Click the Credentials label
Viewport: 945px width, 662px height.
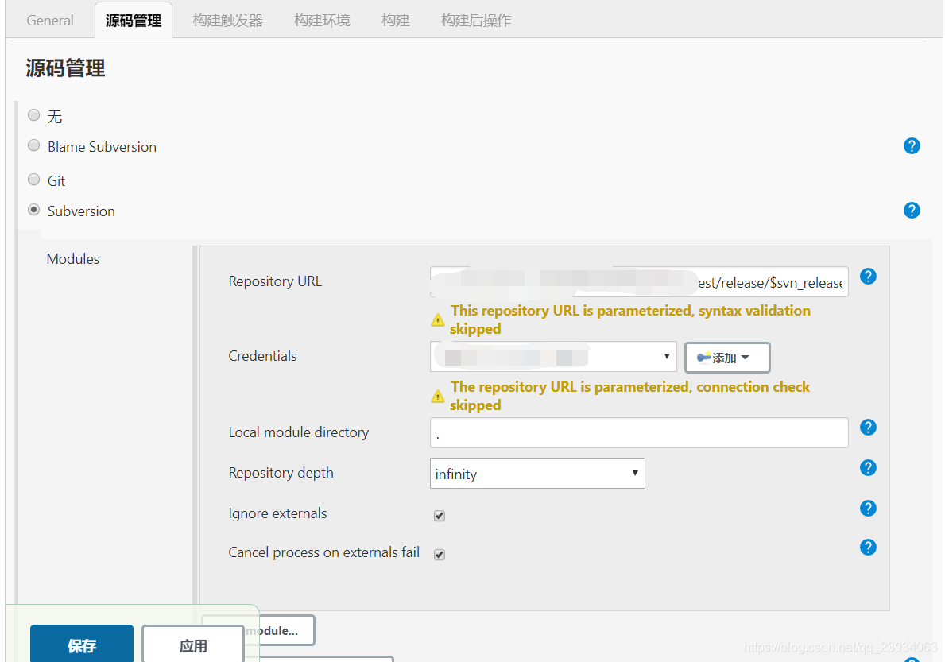coord(262,356)
